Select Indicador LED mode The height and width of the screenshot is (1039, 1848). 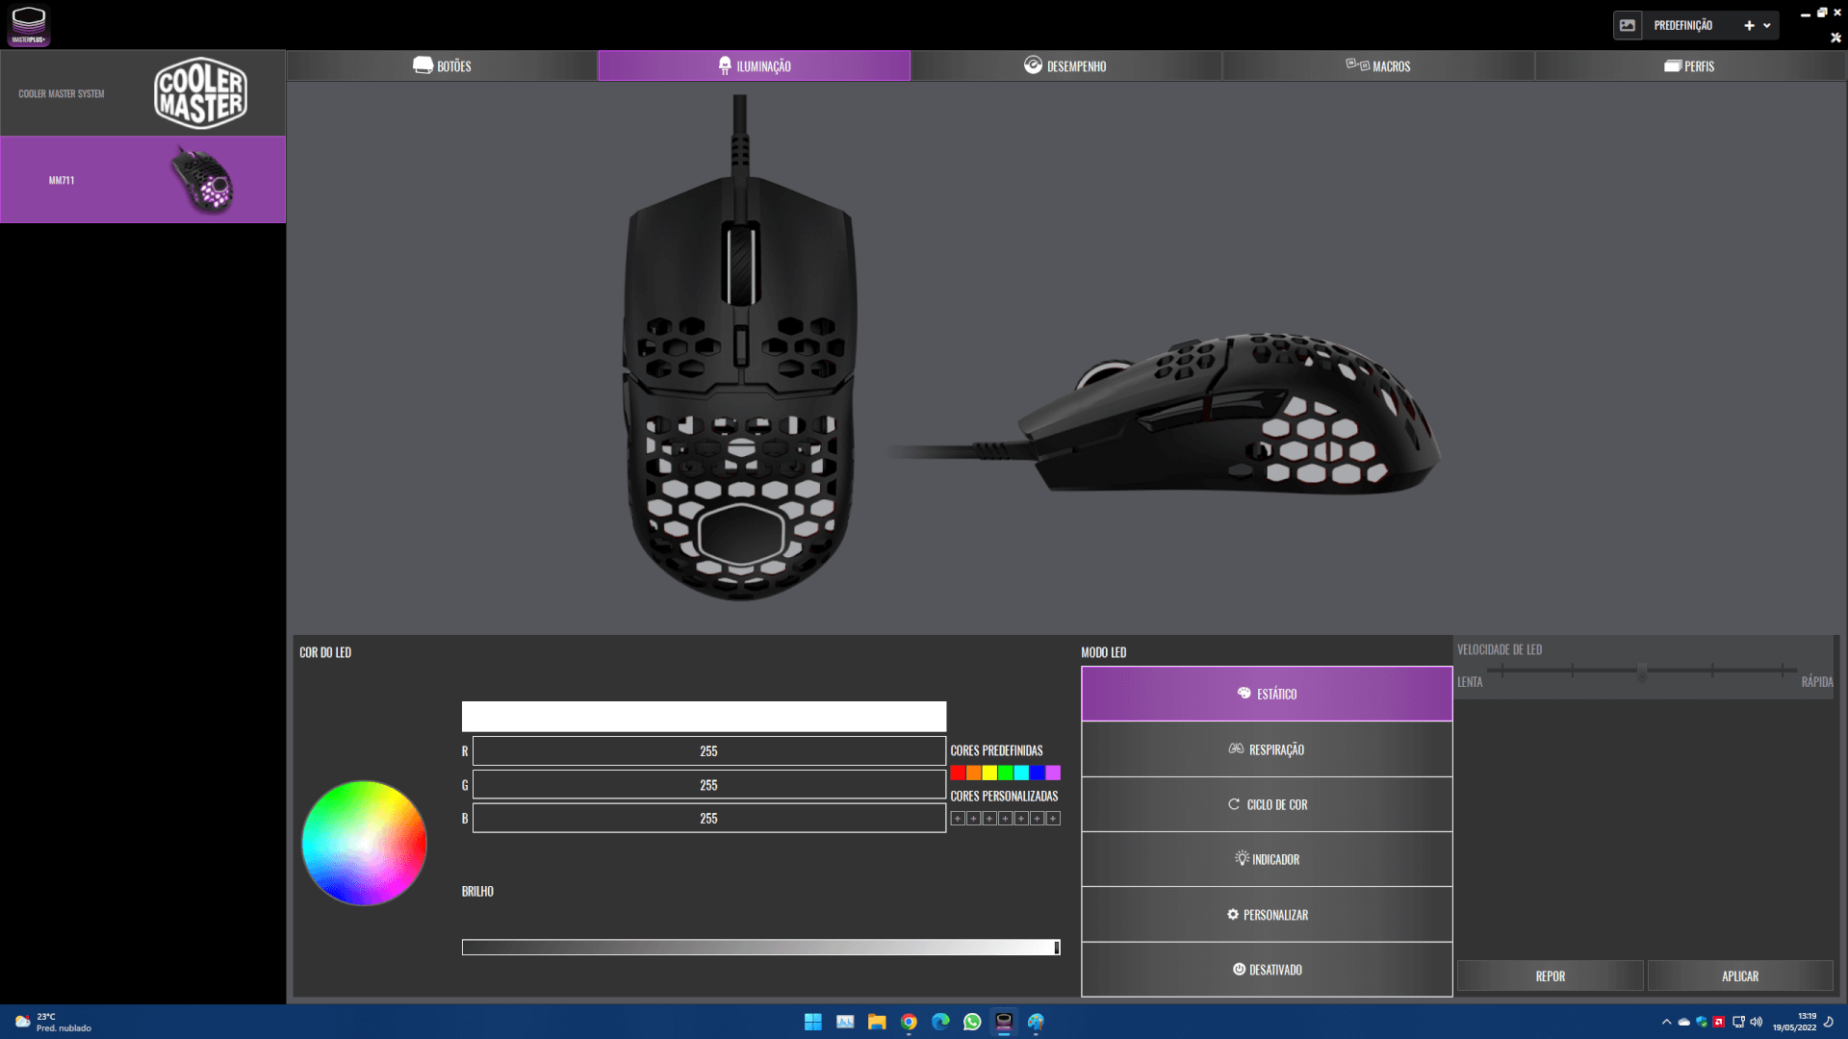1267,859
